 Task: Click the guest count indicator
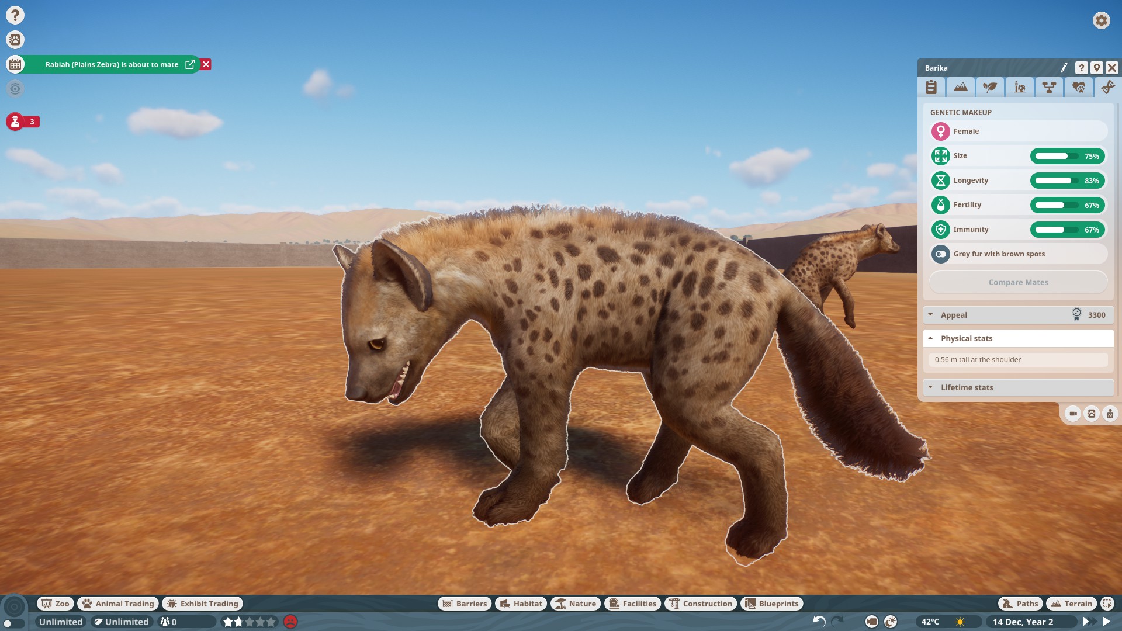coord(187,622)
